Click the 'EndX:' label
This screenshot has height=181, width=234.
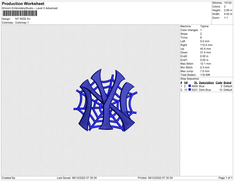click(184, 56)
